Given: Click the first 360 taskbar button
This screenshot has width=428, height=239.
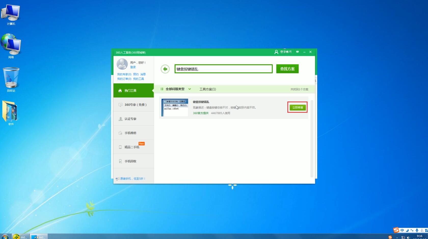Looking at the screenshot, I should click(x=20, y=236).
